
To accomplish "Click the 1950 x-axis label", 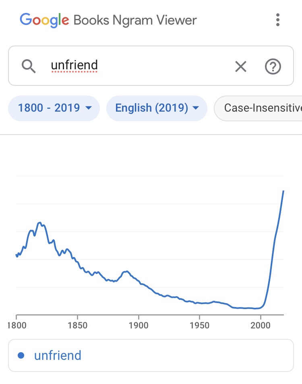I will click(199, 325).
